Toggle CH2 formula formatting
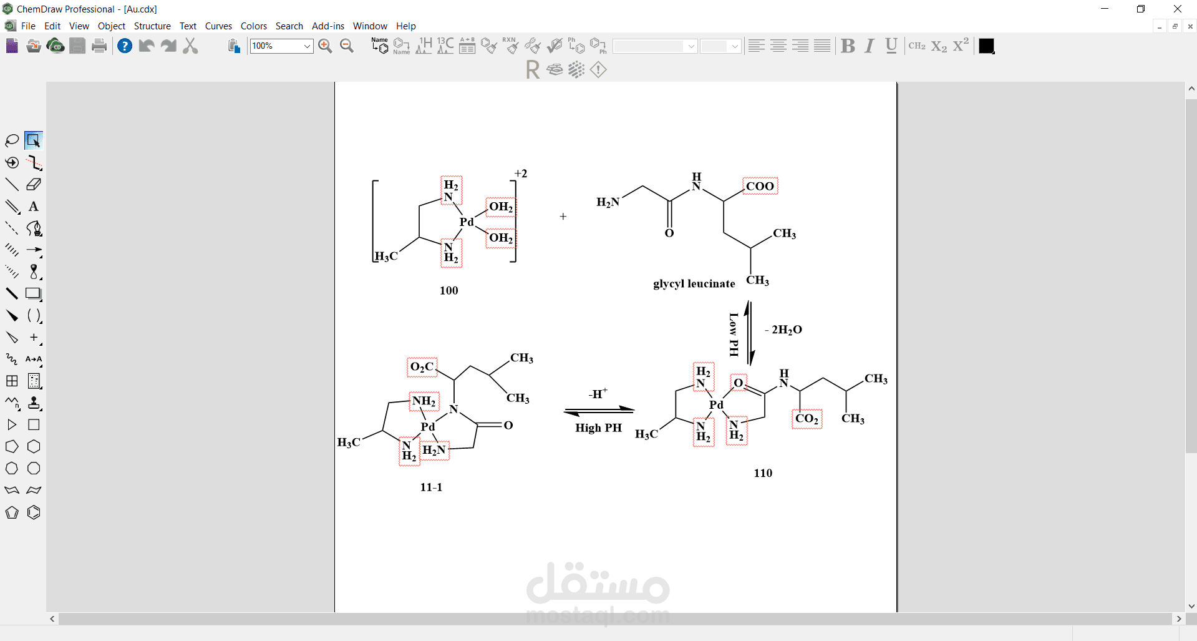 pyautogui.click(x=917, y=46)
